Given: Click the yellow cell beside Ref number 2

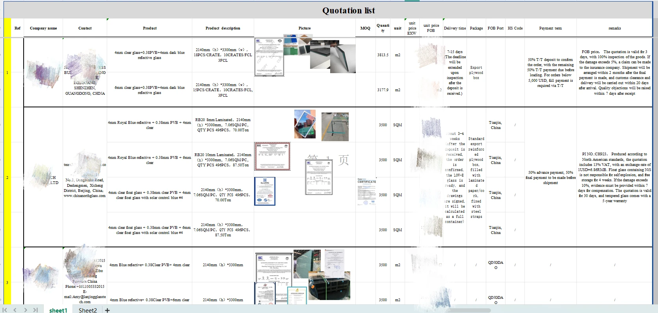Looking at the screenshot, I should pyautogui.click(x=7, y=177).
